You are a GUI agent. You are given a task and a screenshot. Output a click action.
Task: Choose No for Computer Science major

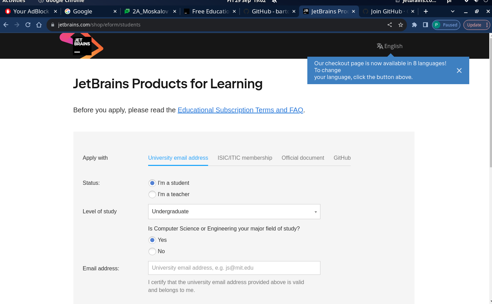pos(152,251)
